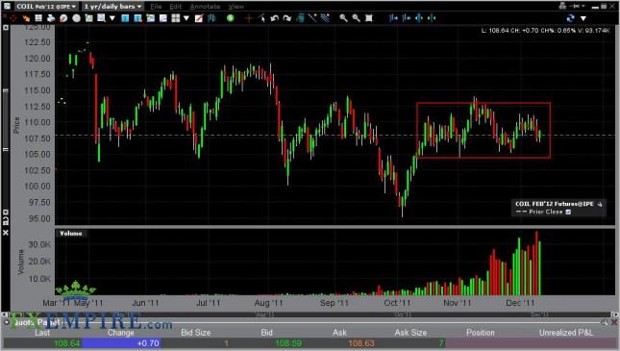Open the Annotate menu
The height and width of the screenshot is (351, 620).
(x=205, y=7)
